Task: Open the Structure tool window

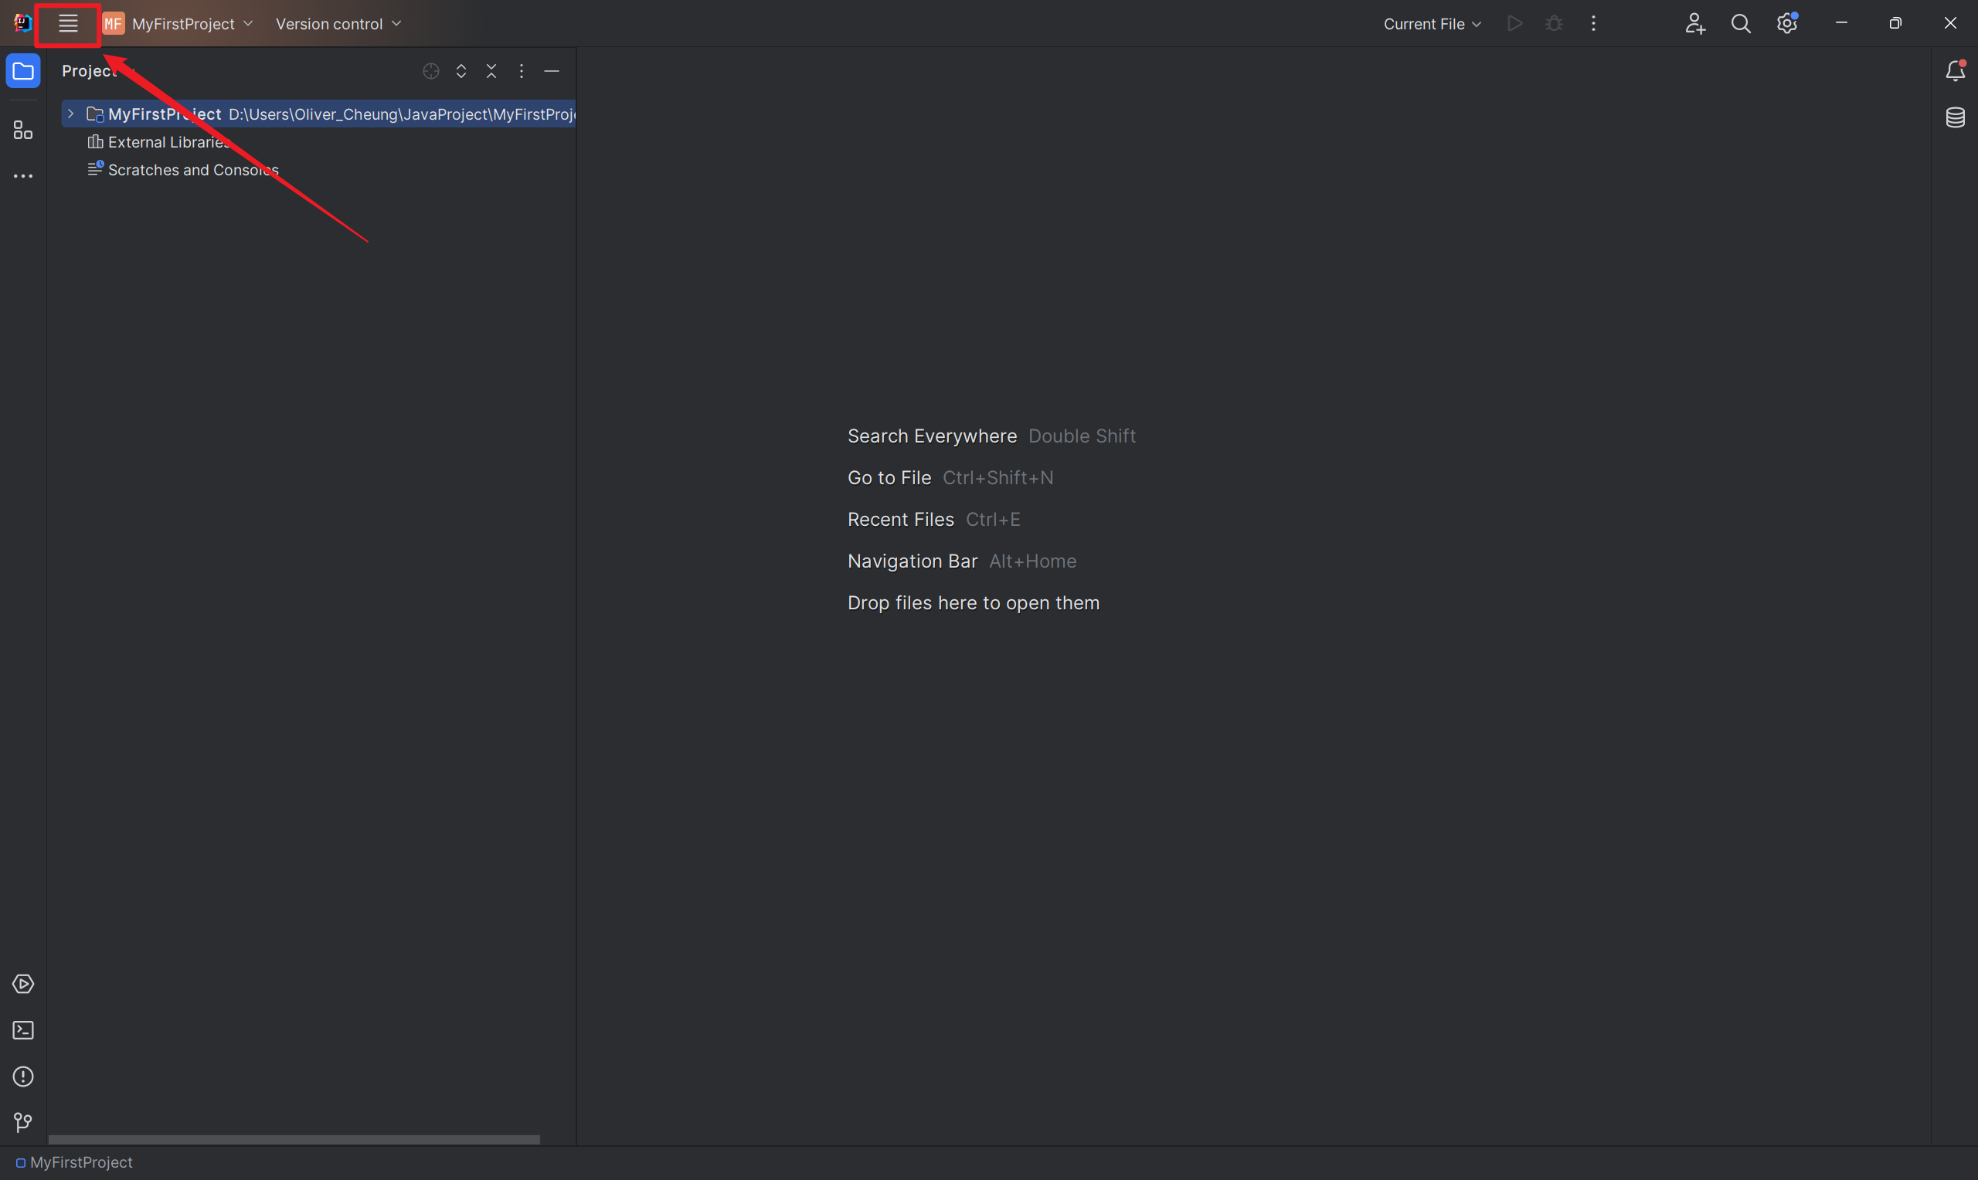Action: [23, 131]
